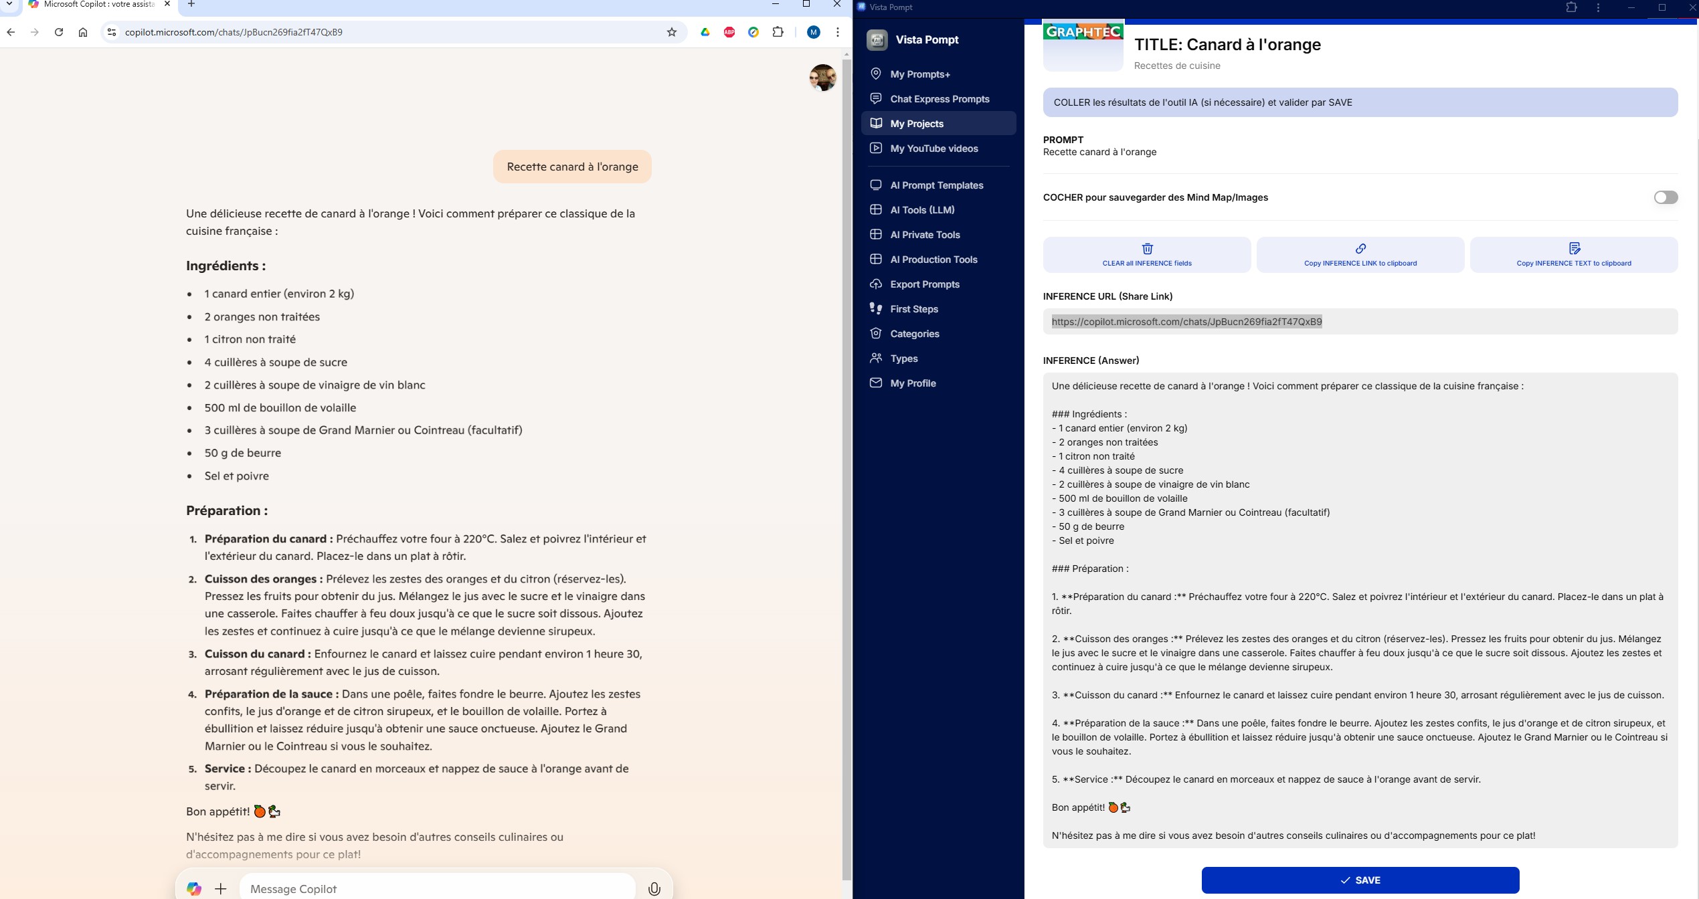Open the Chrome home page icon
1699x899 pixels.
[x=83, y=32]
